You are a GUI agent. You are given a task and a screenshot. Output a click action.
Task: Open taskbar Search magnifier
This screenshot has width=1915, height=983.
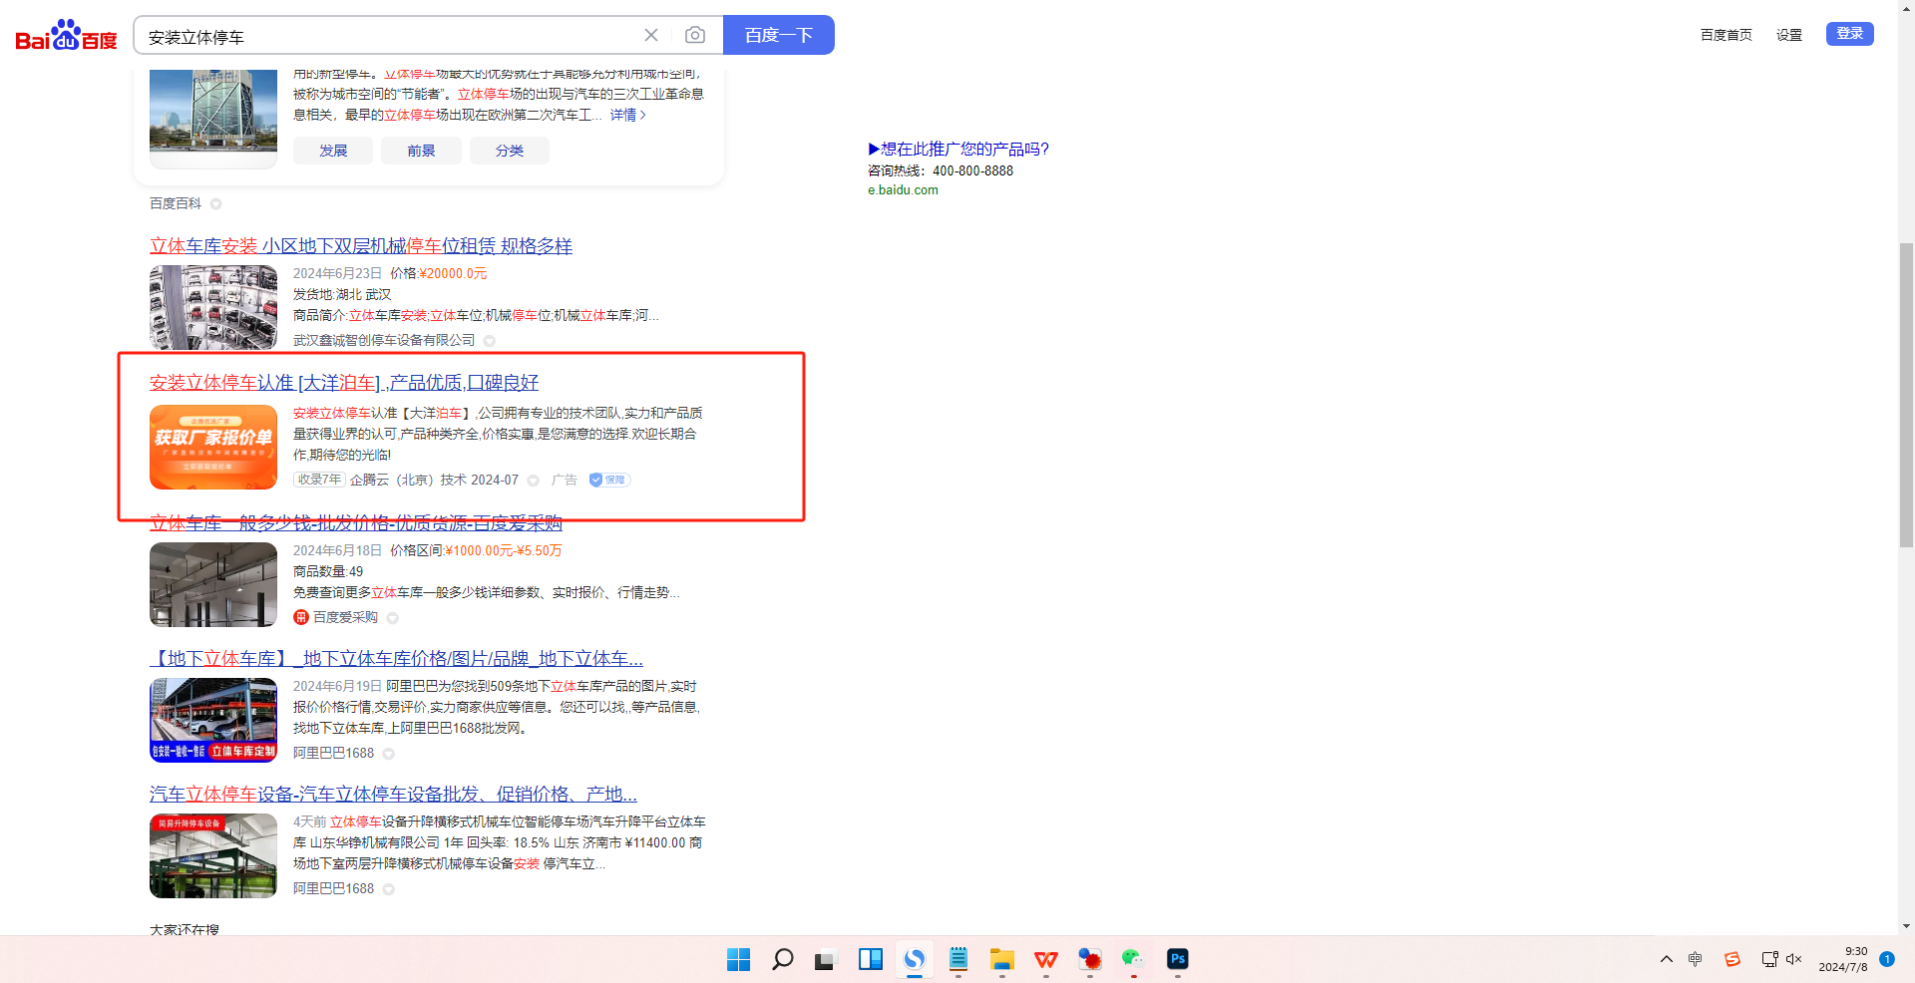pos(783,959)
